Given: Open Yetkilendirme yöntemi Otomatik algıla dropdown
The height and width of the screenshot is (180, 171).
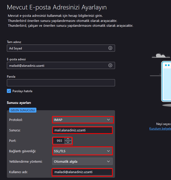Looking at the screenshot, I should (x=82, y=161).
